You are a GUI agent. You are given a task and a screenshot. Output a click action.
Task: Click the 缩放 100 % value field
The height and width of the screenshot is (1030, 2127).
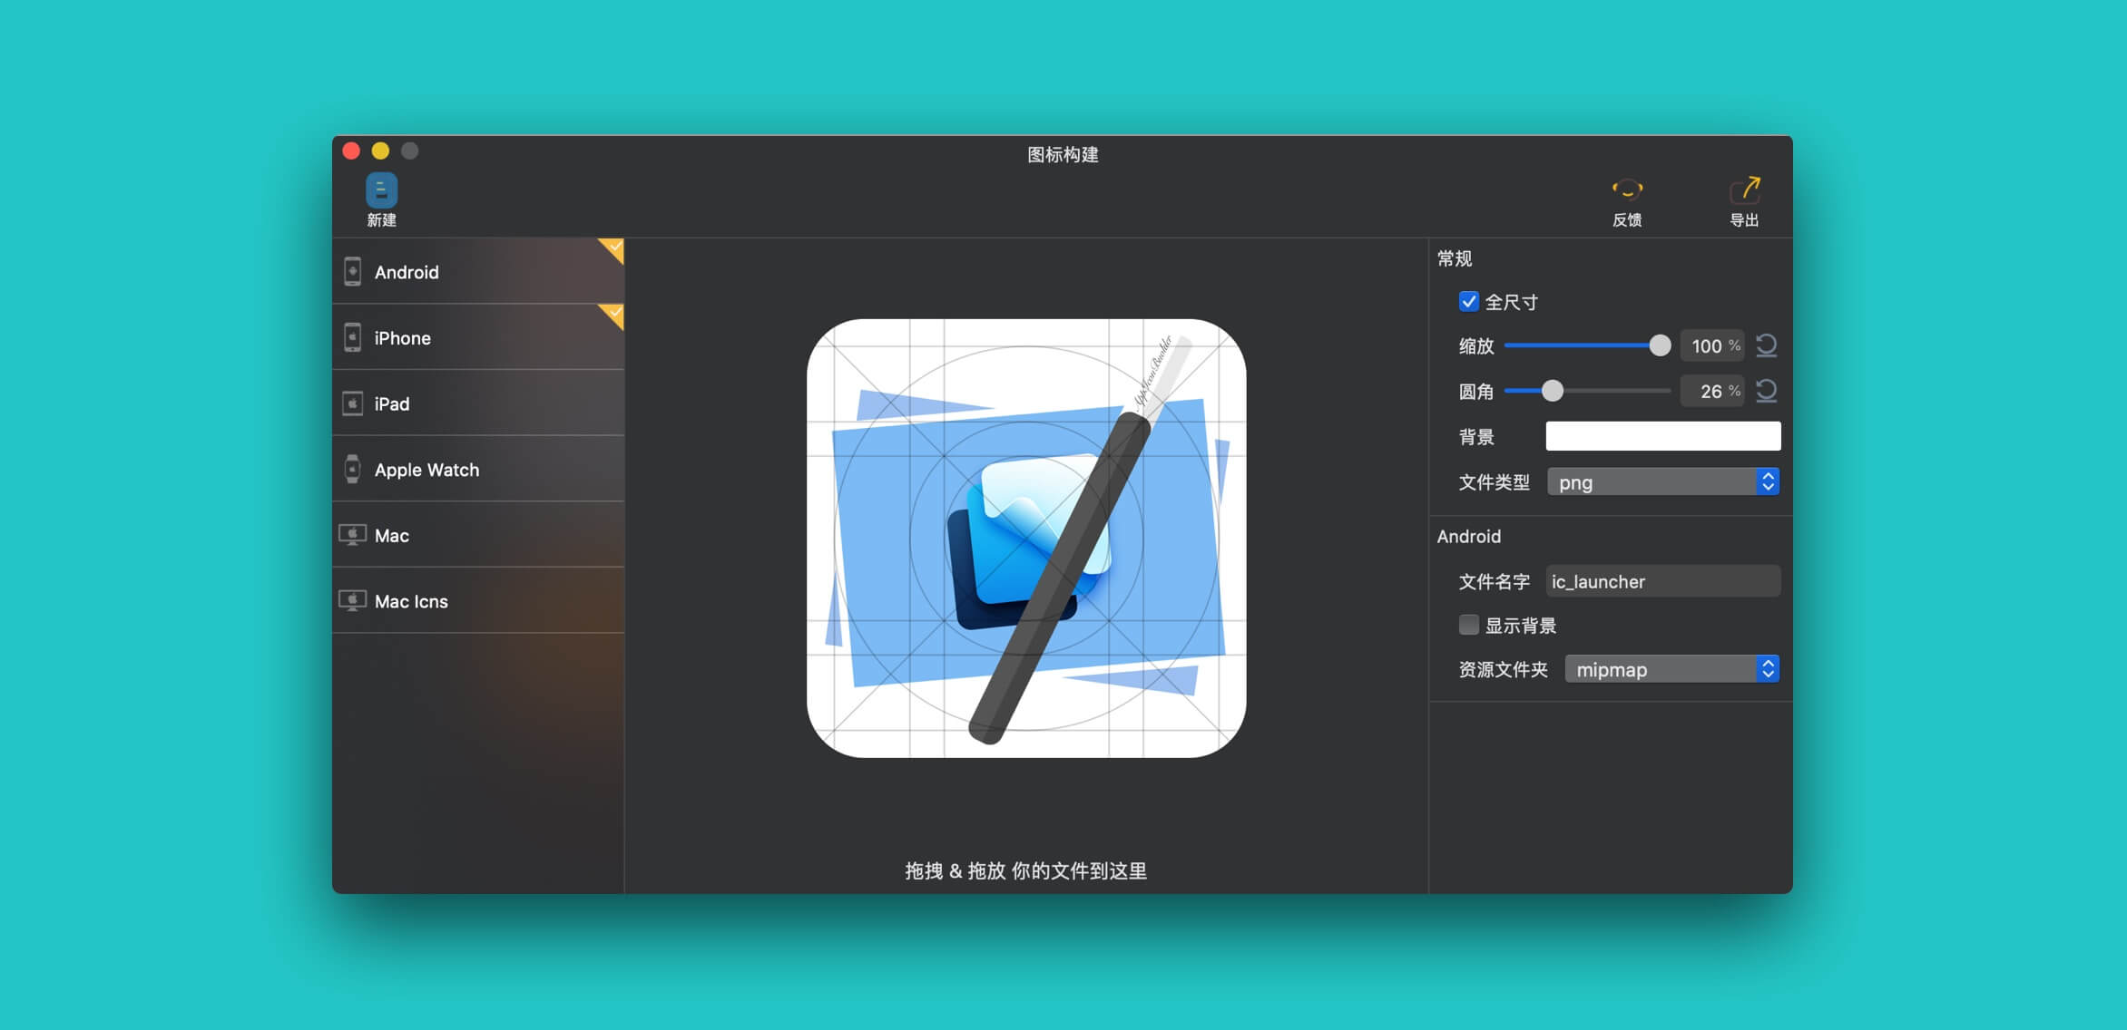(1712, 345)
